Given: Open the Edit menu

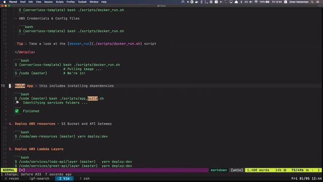Looking at the screenshot, I should tap(31, 2).
